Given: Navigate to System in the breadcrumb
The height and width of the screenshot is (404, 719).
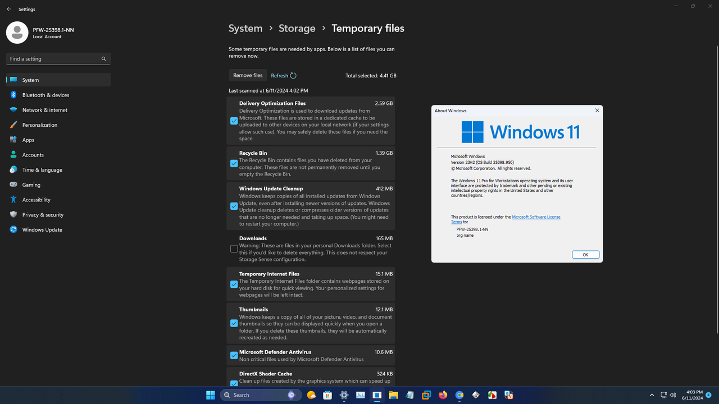Looking at the screenshot, I should click(x=245, y=28).
